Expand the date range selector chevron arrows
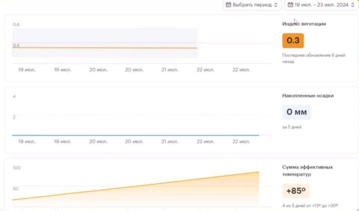The image size is (359, 211). tap(353, 5)
